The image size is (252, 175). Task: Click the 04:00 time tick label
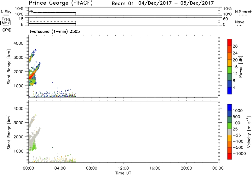[60, 168]
